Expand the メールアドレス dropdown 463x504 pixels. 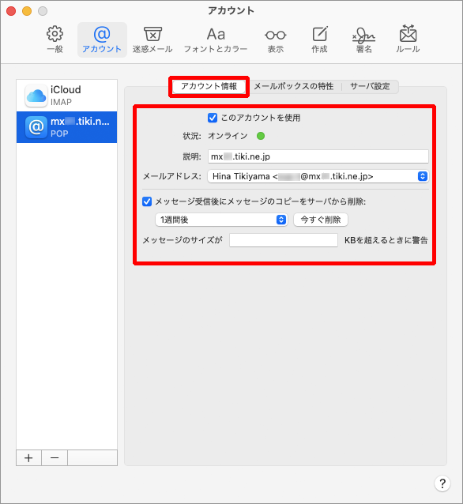click(x=318, y=176)
